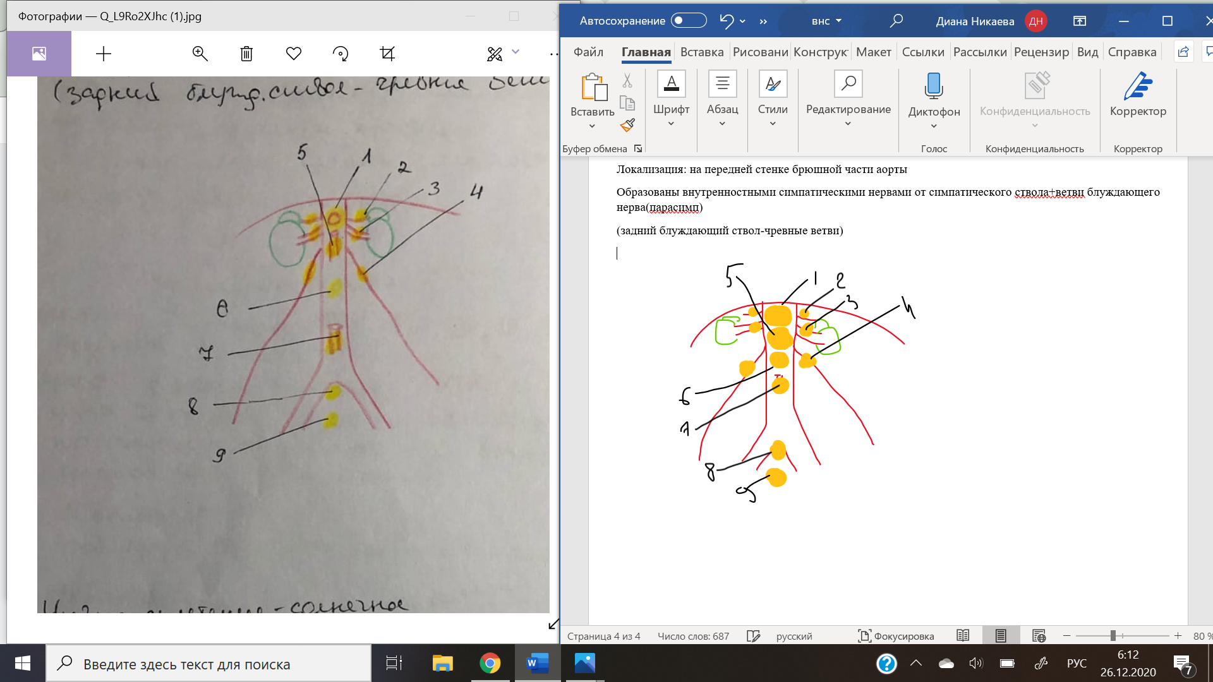Click the zoom in plus button

click(1178, 636)
